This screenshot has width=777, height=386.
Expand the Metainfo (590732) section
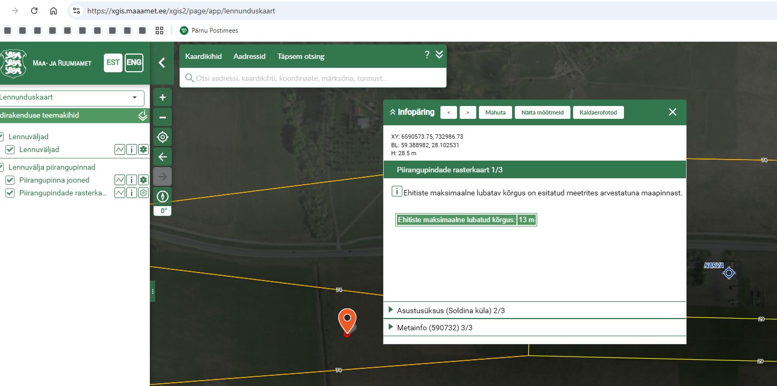pos(435,328)
